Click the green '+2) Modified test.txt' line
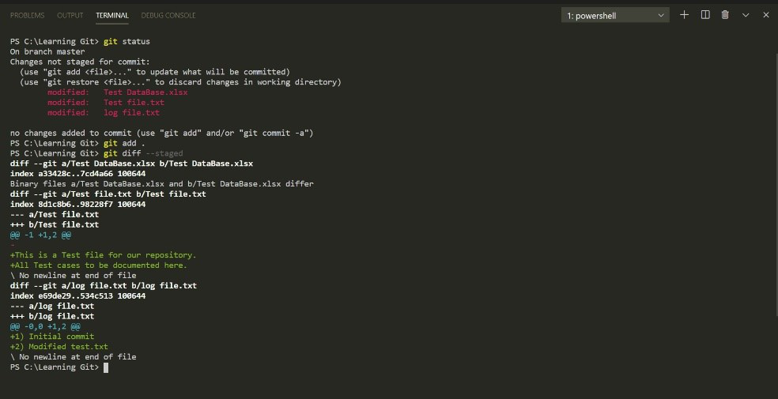 59,347
